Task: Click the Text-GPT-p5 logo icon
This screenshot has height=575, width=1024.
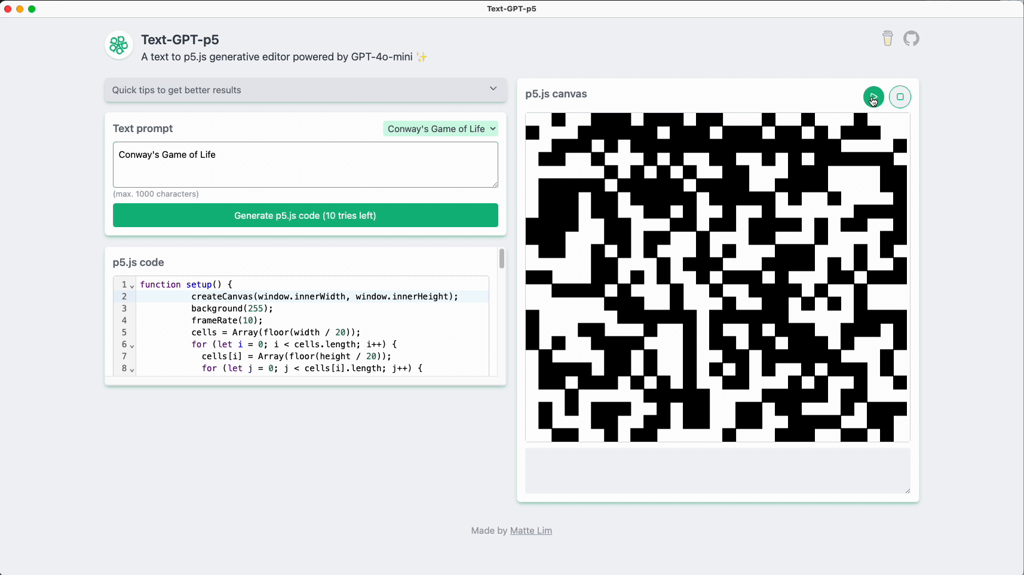Action: click(x=119, y=45)
